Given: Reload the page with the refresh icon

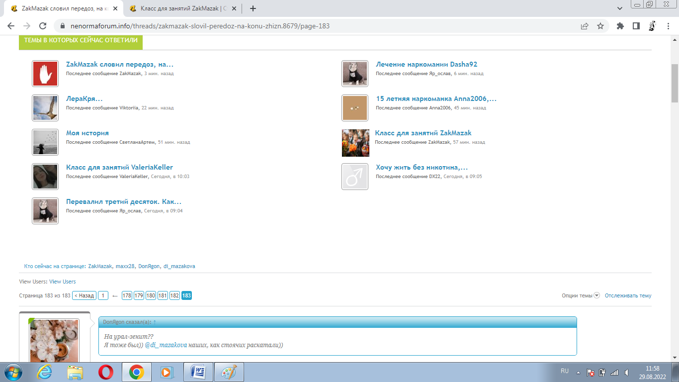Looking at the screenshot, I should [x=43, y=26].
